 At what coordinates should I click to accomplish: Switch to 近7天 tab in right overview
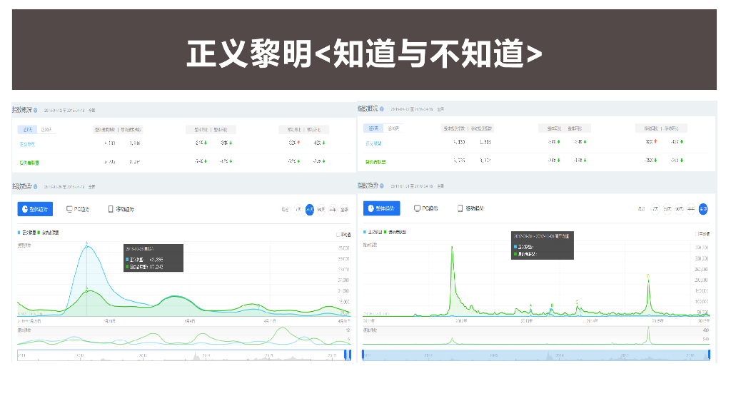click(x=373, y=128)
